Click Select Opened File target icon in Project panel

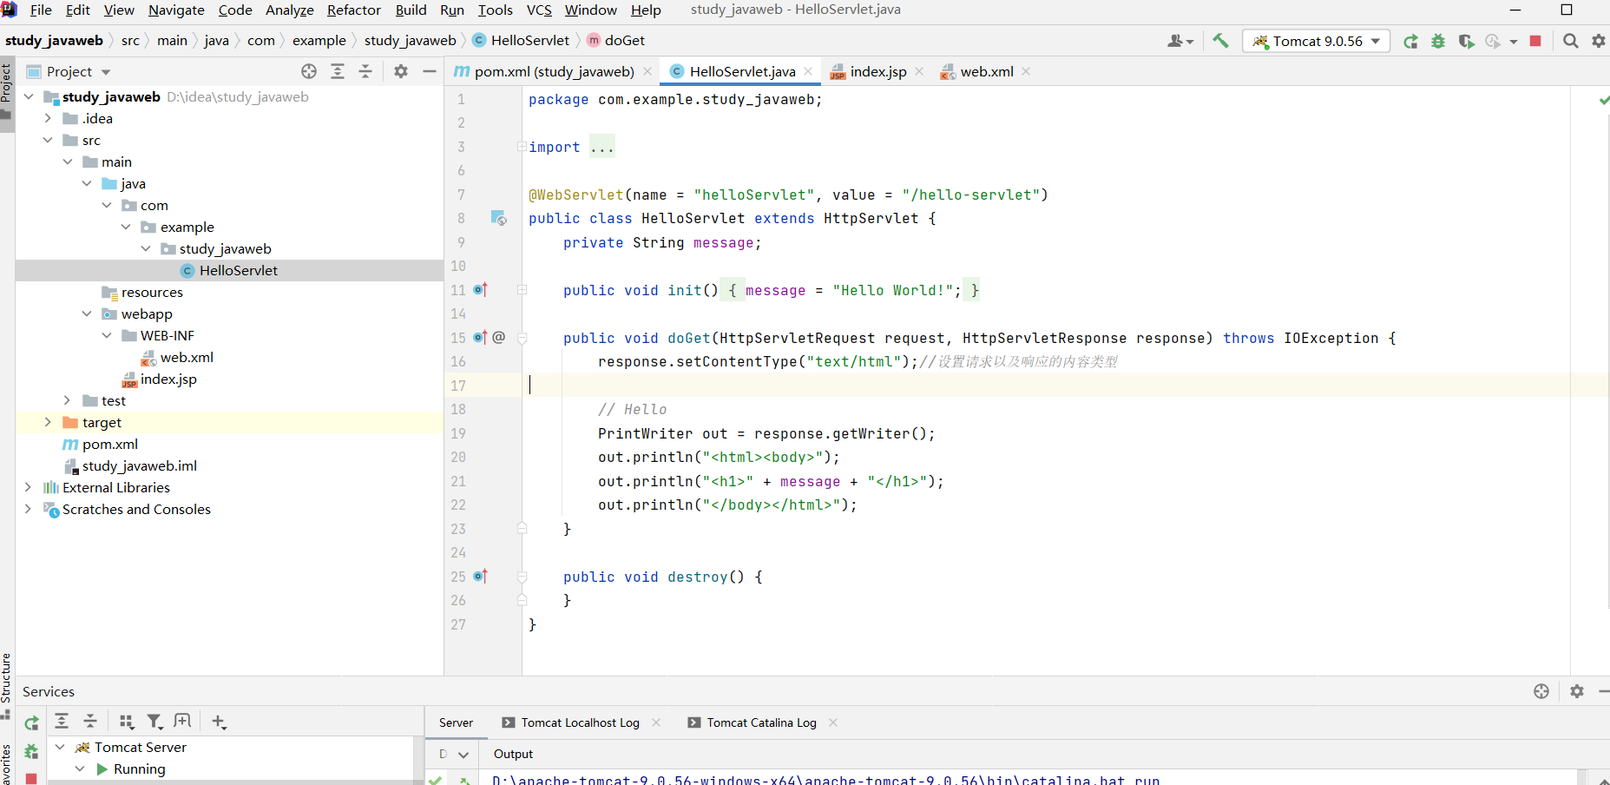pos(309,71)
